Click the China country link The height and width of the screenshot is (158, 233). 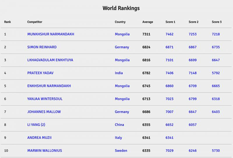(119, 125)
